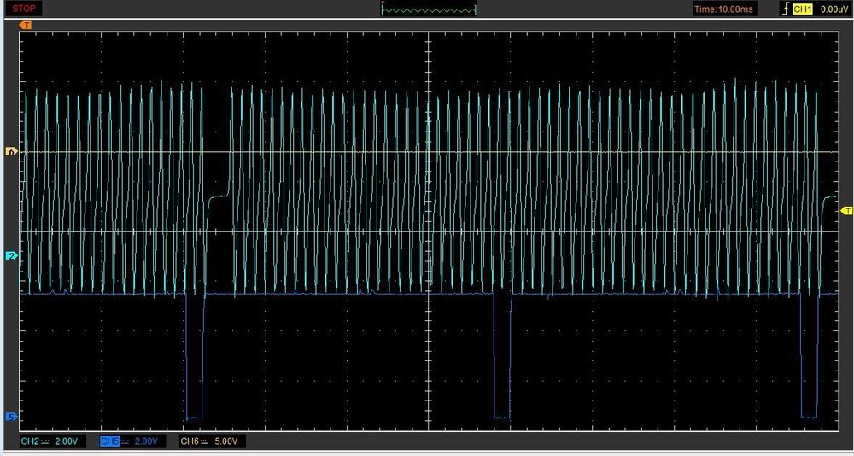Open the CH5 2.00V vertical scale
854x456 pixels.
147,441
